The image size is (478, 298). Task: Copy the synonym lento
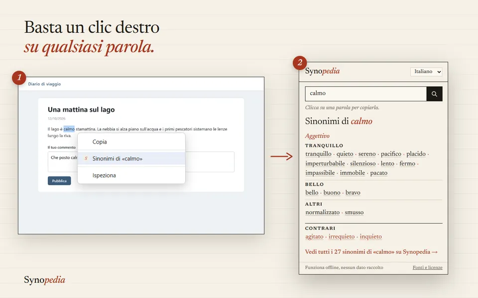coord(387,163)
